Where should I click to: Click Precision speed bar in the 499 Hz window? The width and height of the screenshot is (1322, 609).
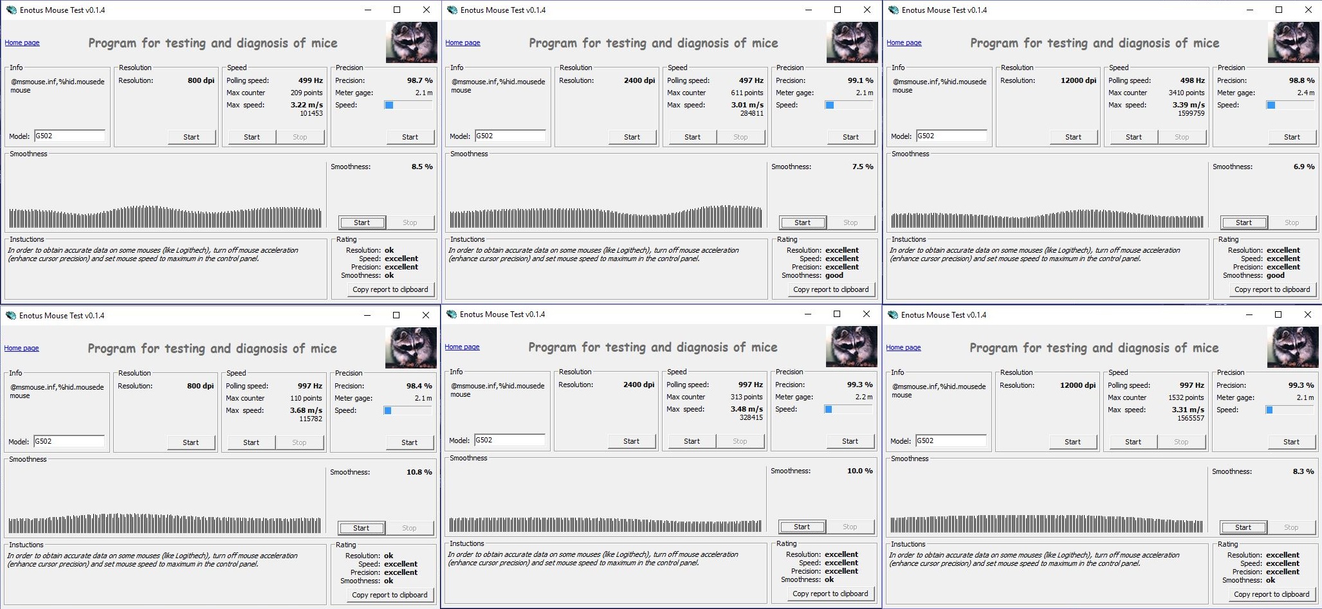[408, 105]
